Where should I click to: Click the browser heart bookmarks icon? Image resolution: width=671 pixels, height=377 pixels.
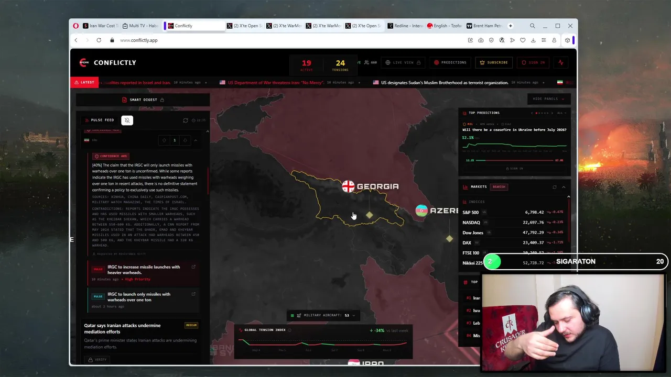(523, 40)
